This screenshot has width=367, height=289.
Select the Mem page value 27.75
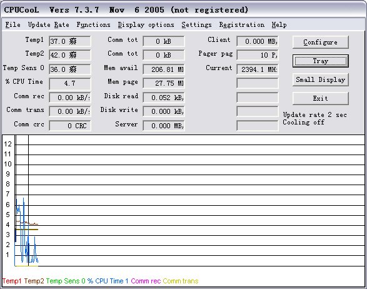pos(164,83)
